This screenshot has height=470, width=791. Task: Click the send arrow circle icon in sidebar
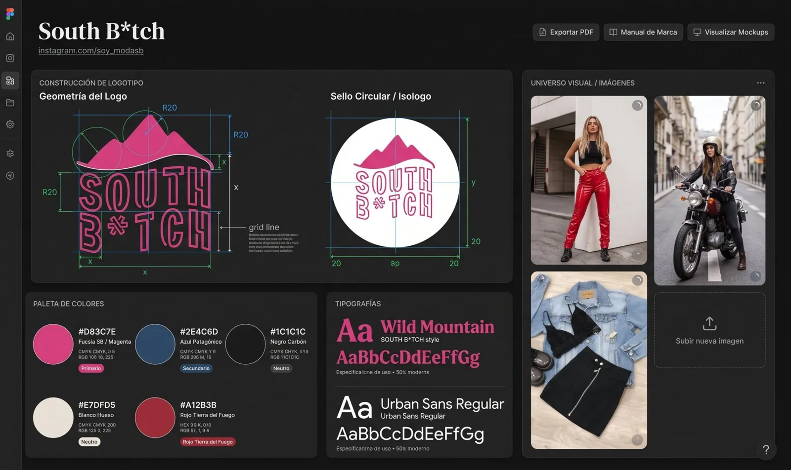(10, 176)
